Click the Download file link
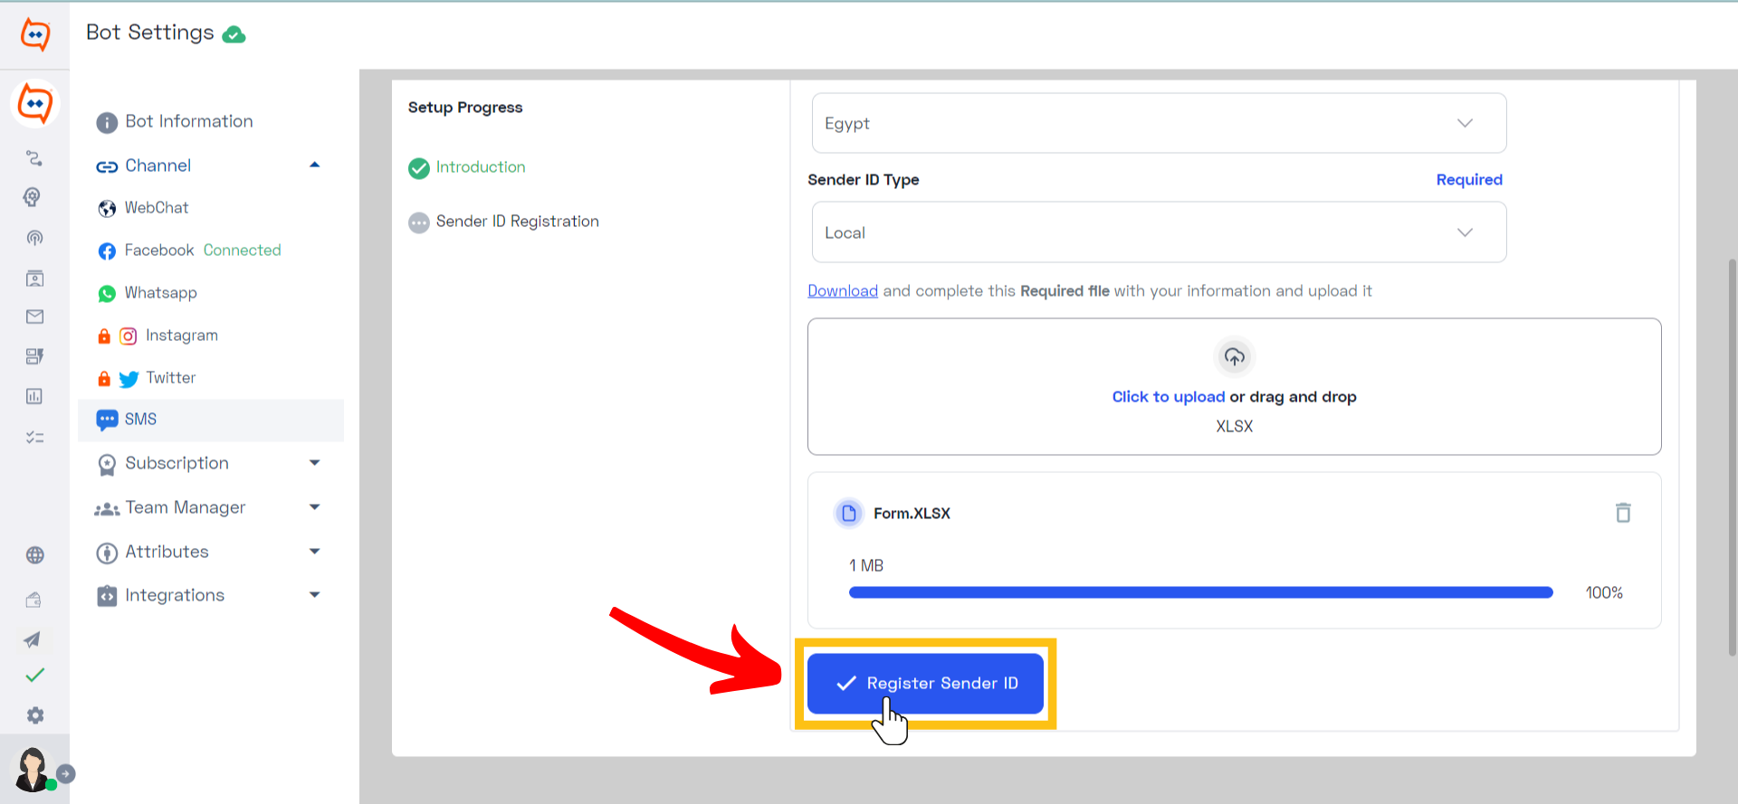The width and height of the screenshot is (1738, 804). (843, 291)
